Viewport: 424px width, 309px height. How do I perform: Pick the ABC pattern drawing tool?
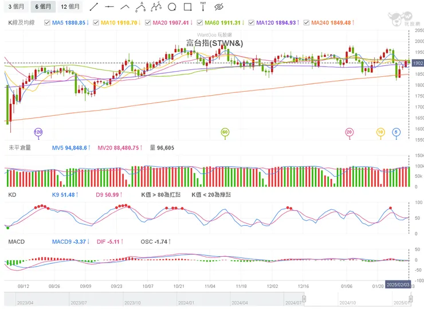140,7
